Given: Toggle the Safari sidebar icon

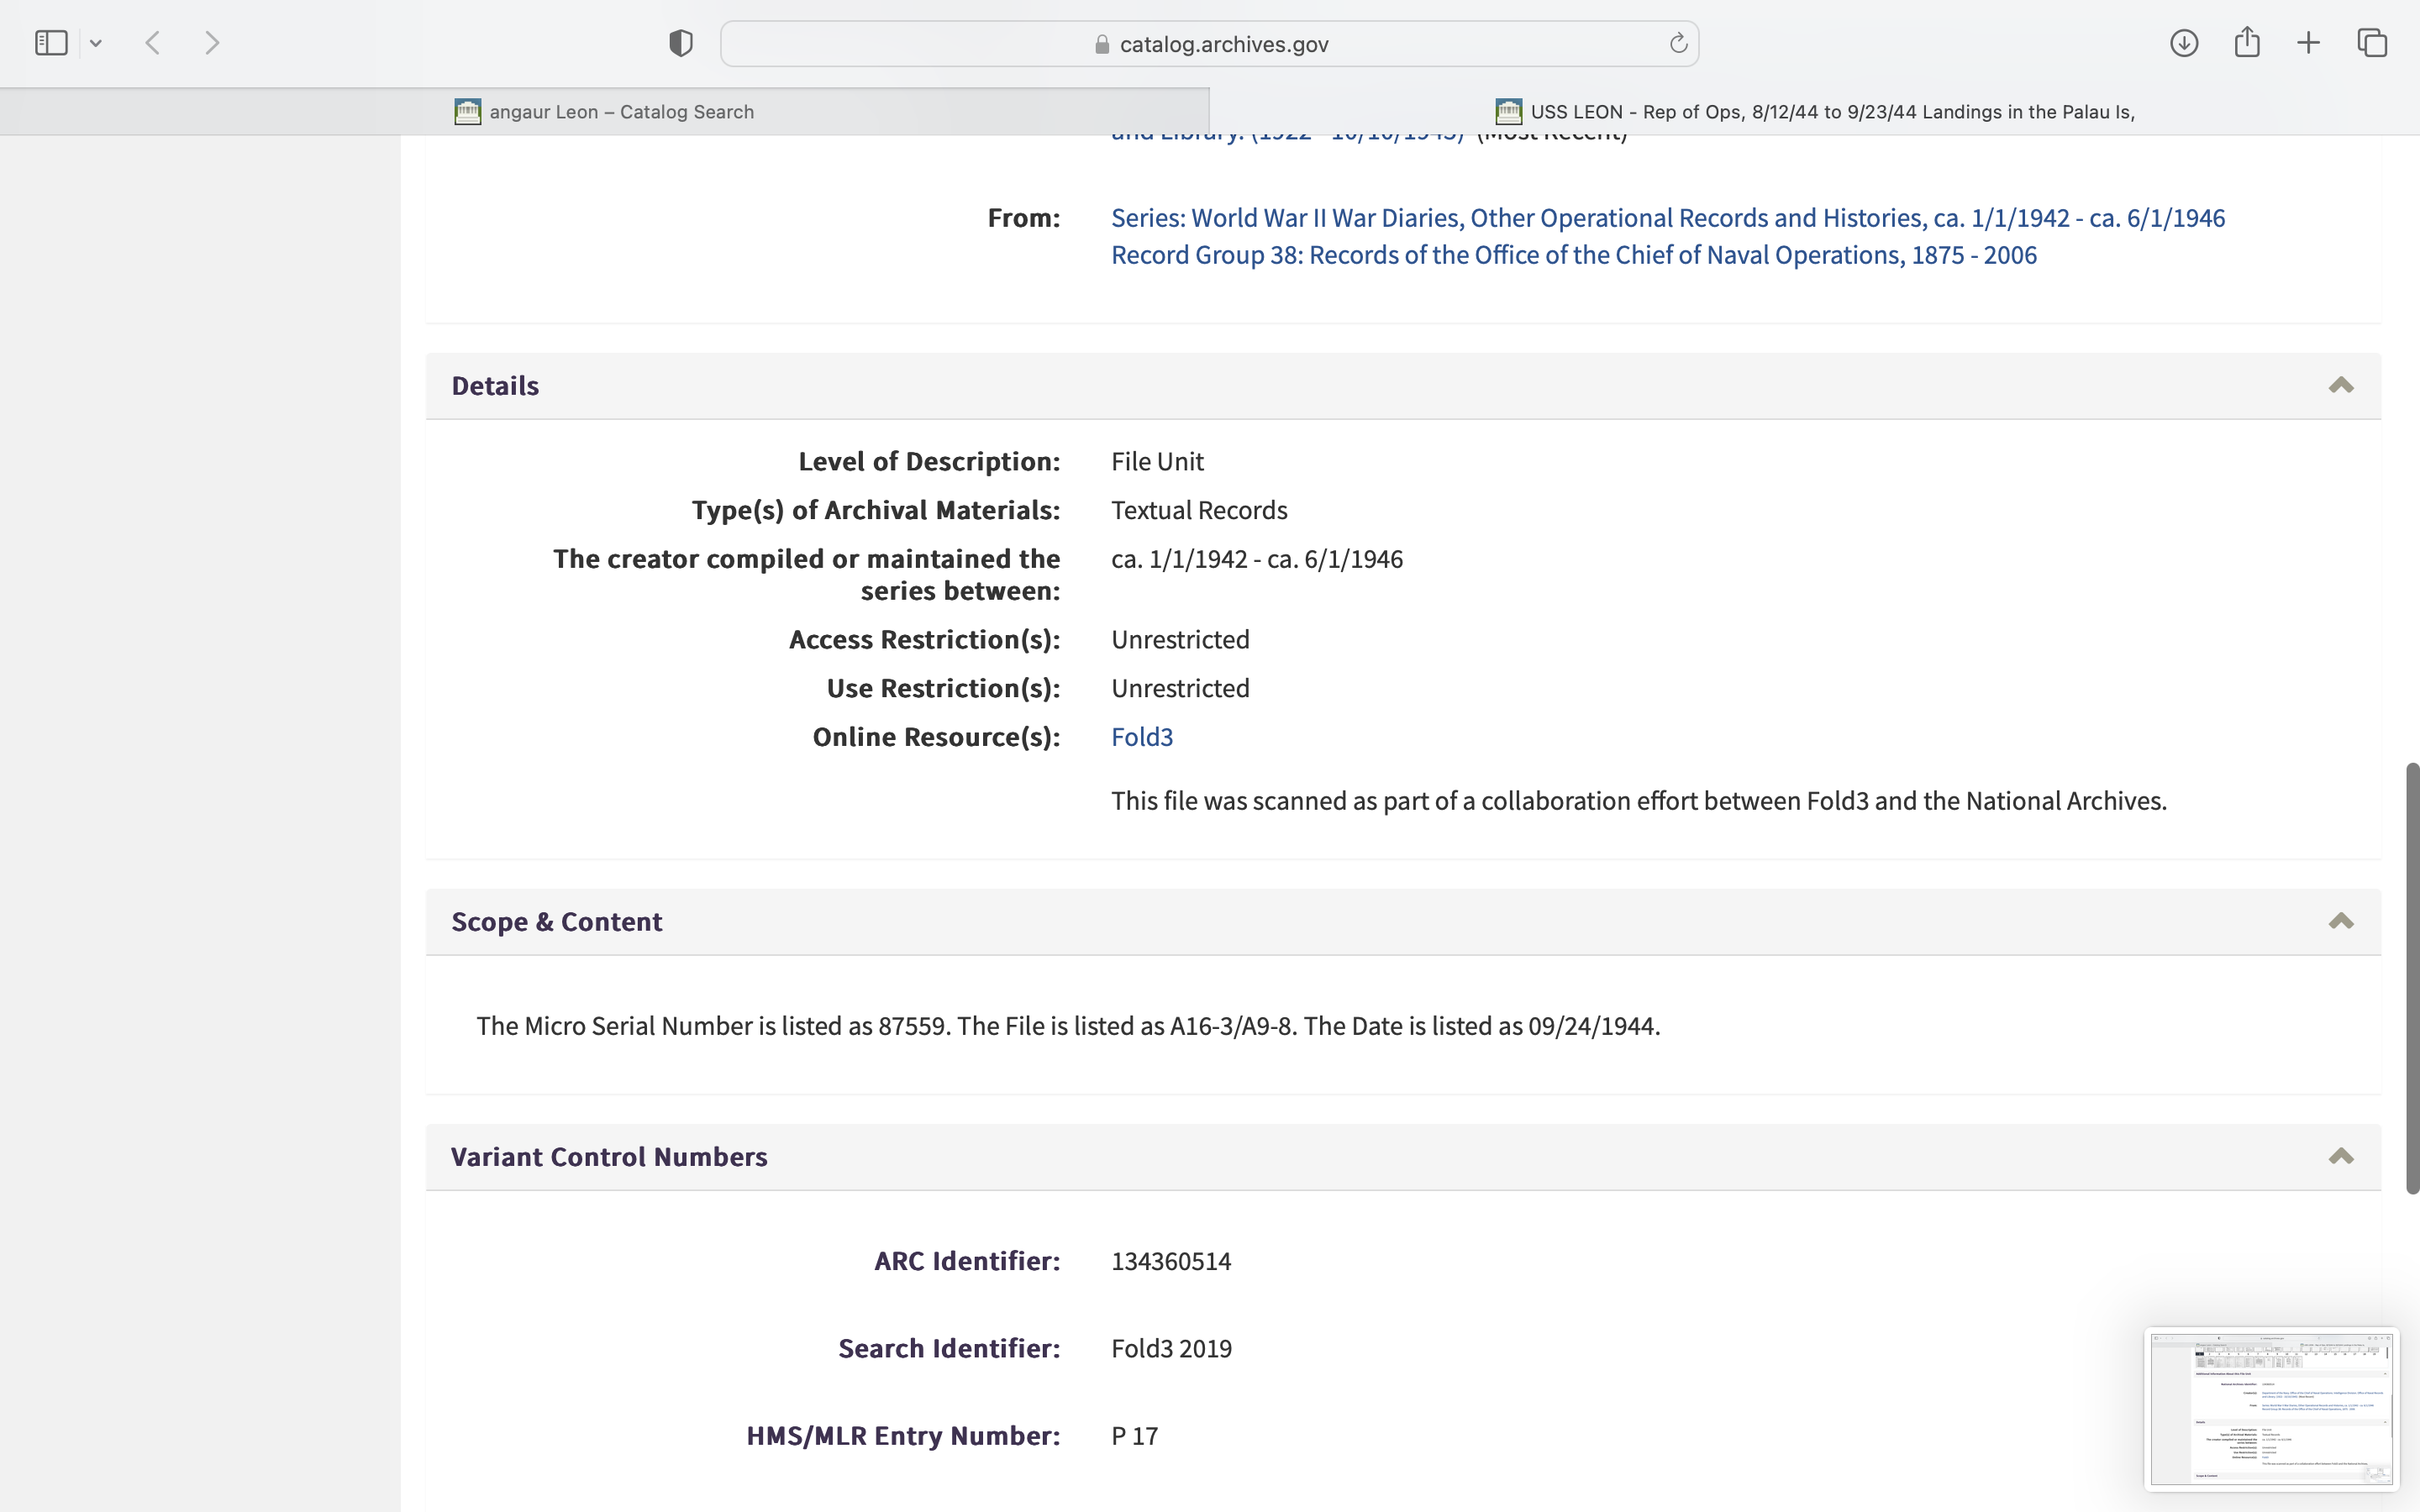Looking at the screenshot, I should [x=51, y=43].
